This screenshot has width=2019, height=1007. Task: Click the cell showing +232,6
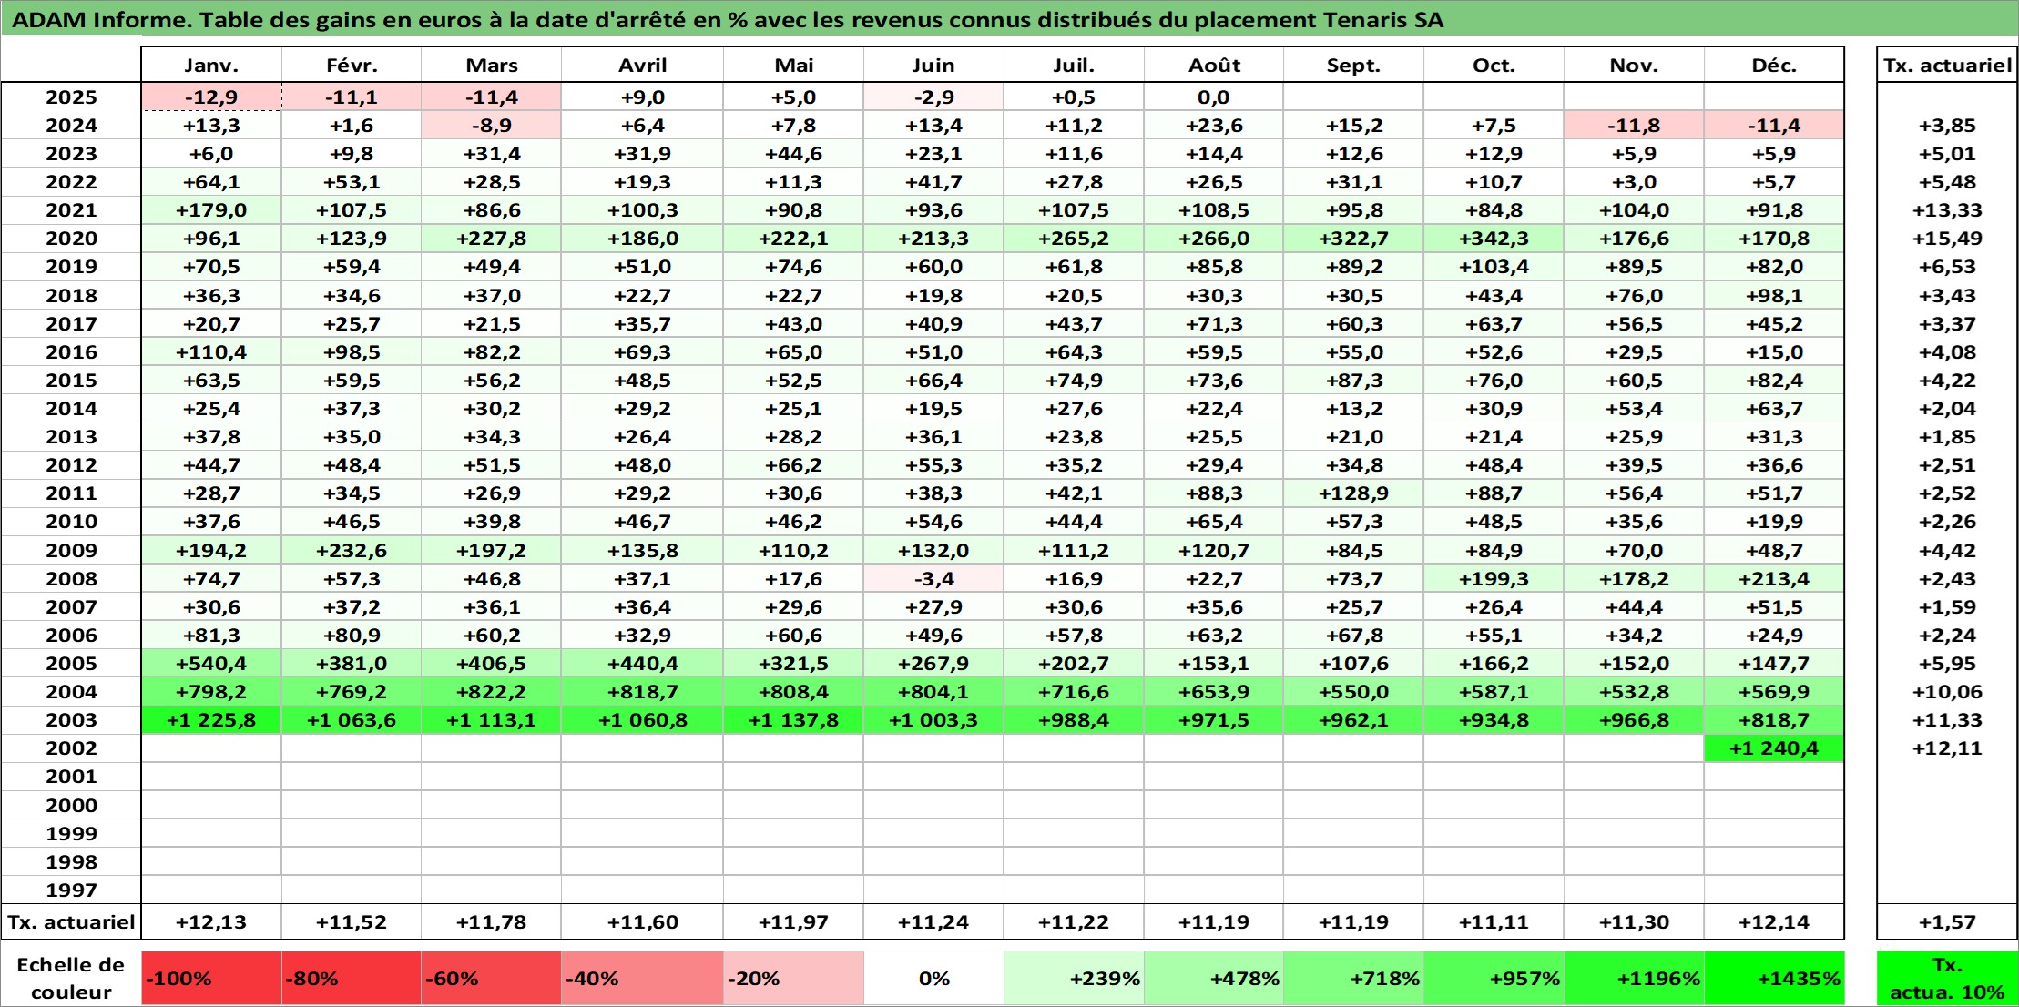pos(352,550)
